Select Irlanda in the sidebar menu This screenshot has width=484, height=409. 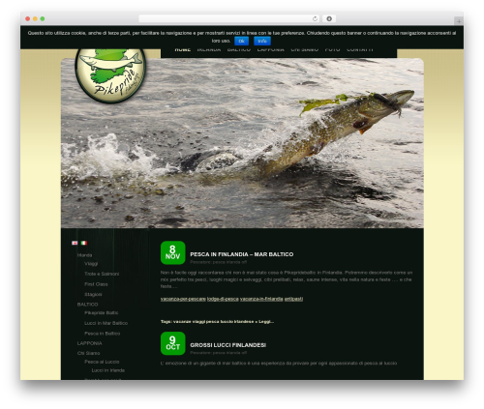(84, 255)
